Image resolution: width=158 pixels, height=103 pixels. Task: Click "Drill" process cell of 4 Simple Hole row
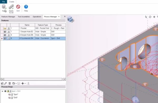click(x=58, y=35)
